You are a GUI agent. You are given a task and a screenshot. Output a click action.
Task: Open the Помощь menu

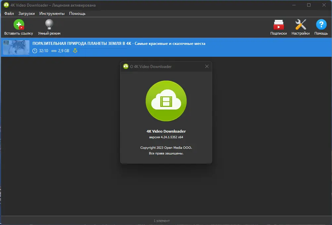[x=77, y=14]
